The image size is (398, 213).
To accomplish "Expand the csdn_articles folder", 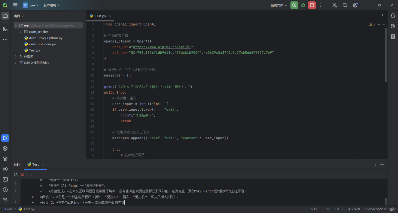I will pos(21,32).
